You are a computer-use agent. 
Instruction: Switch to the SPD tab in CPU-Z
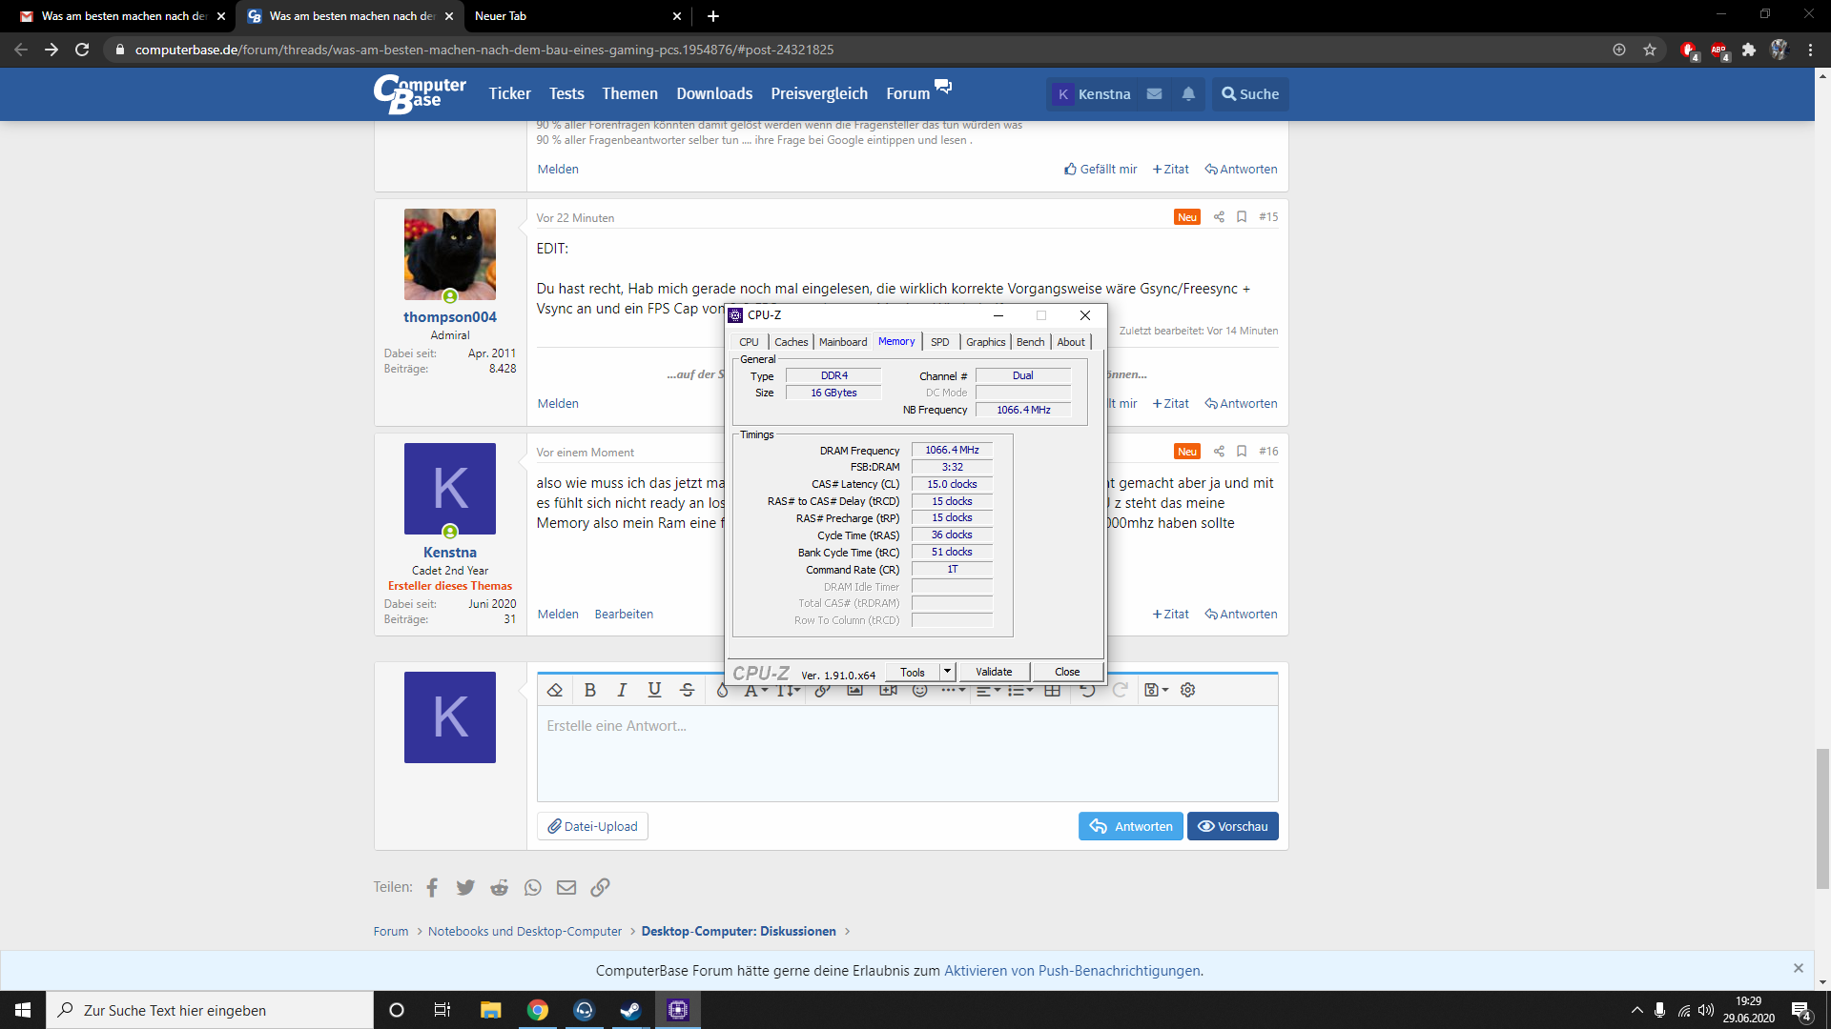(x=939, y=342)
